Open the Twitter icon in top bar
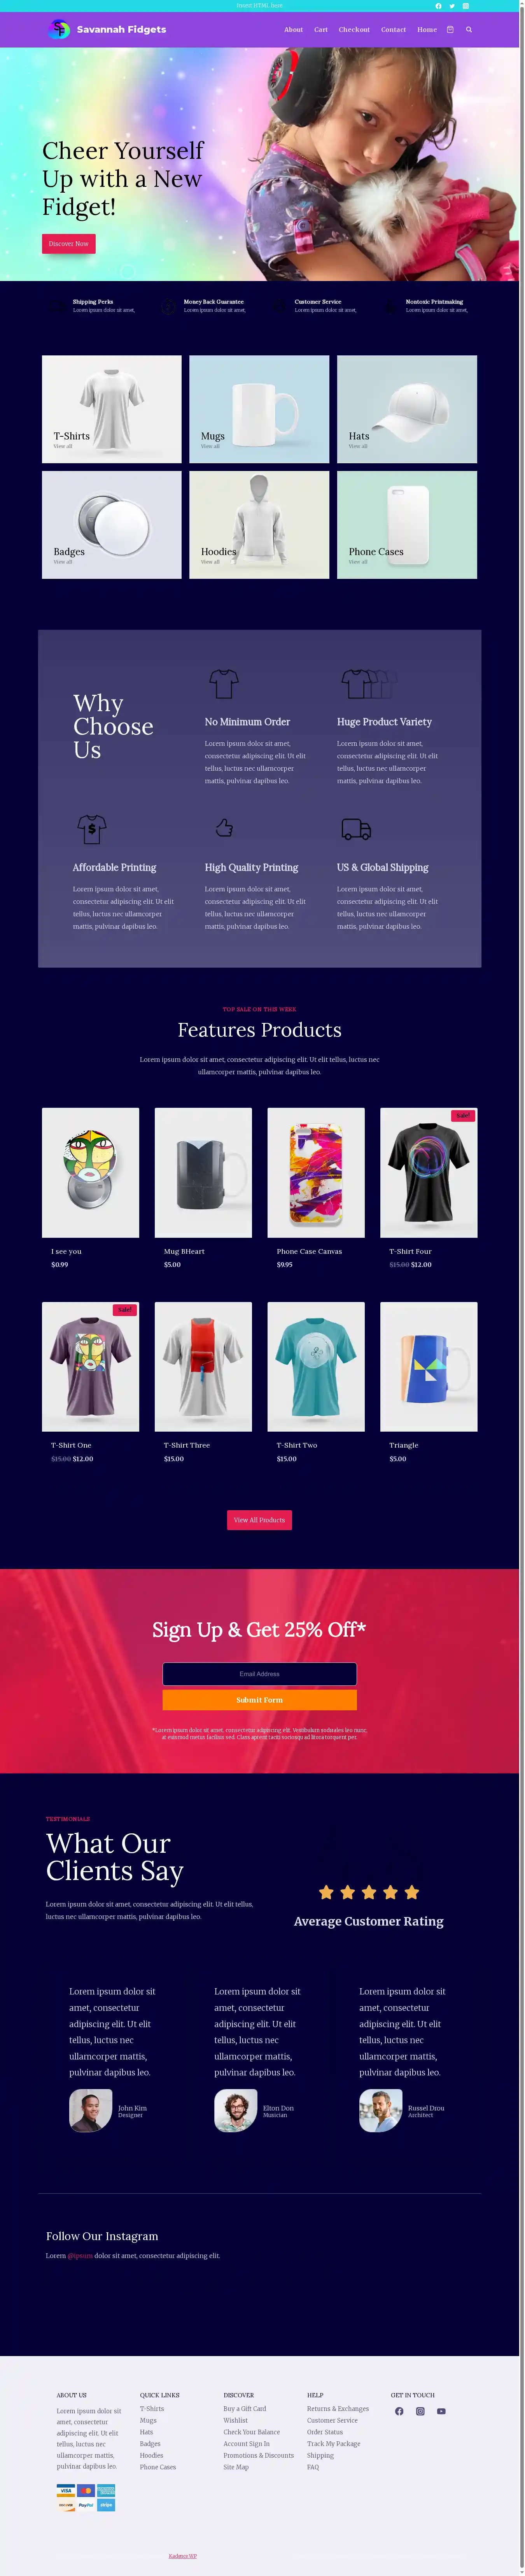This screenshot has height=2576, width=525. click(x=451, y=6)
